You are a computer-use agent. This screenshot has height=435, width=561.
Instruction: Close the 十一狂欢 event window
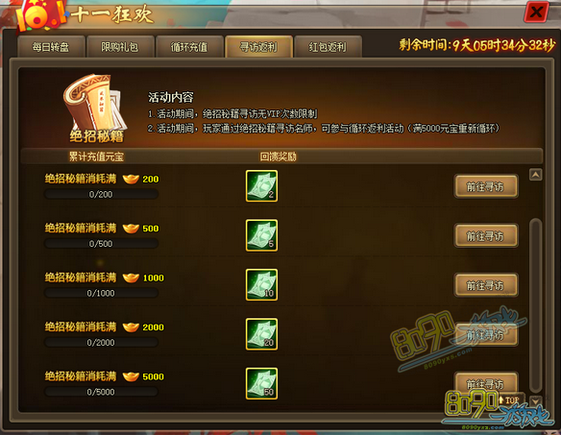pos(536,12)
